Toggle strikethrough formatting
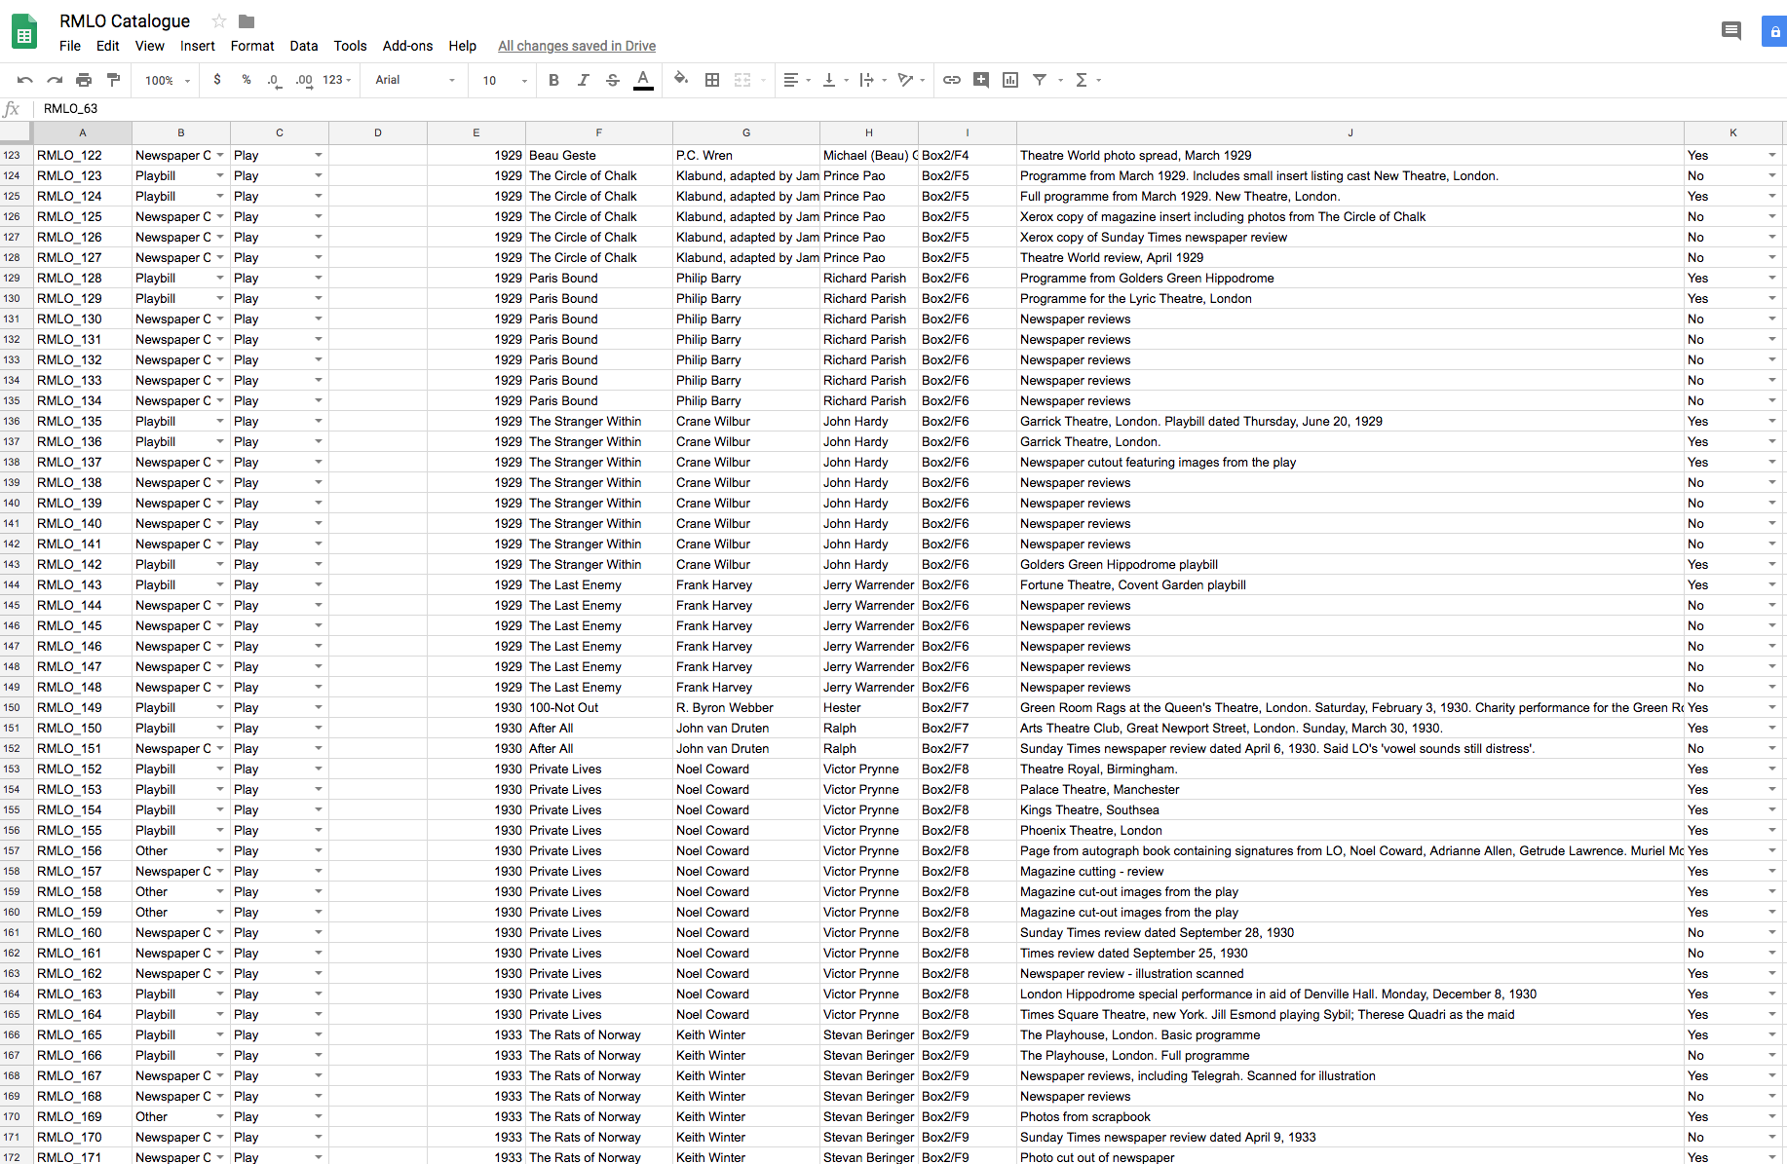 613,80
